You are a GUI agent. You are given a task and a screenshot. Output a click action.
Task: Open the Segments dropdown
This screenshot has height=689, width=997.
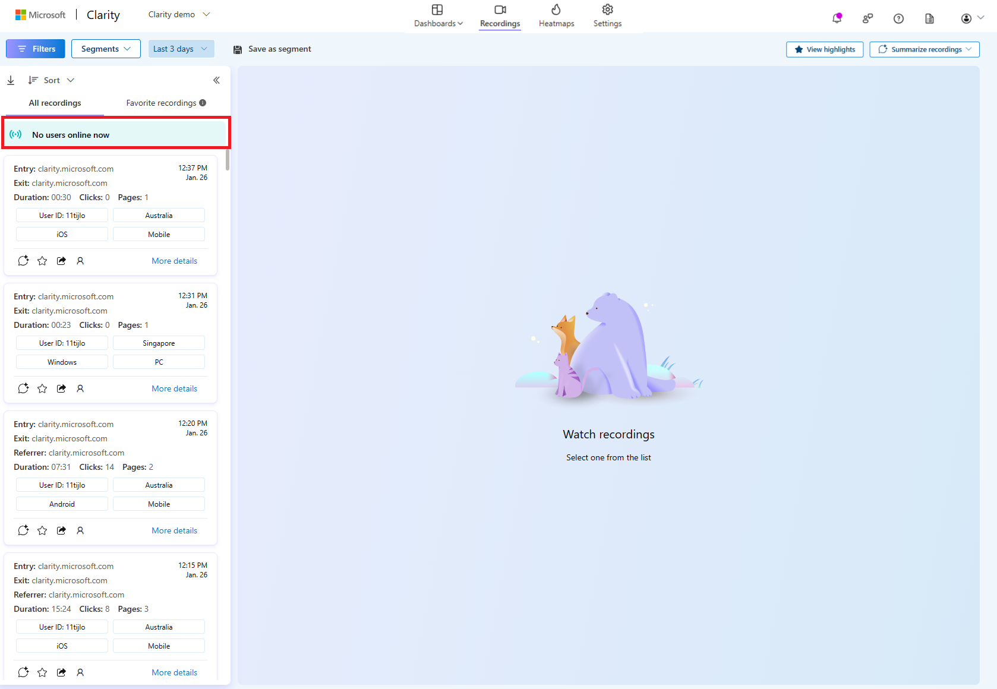[106, 49]
